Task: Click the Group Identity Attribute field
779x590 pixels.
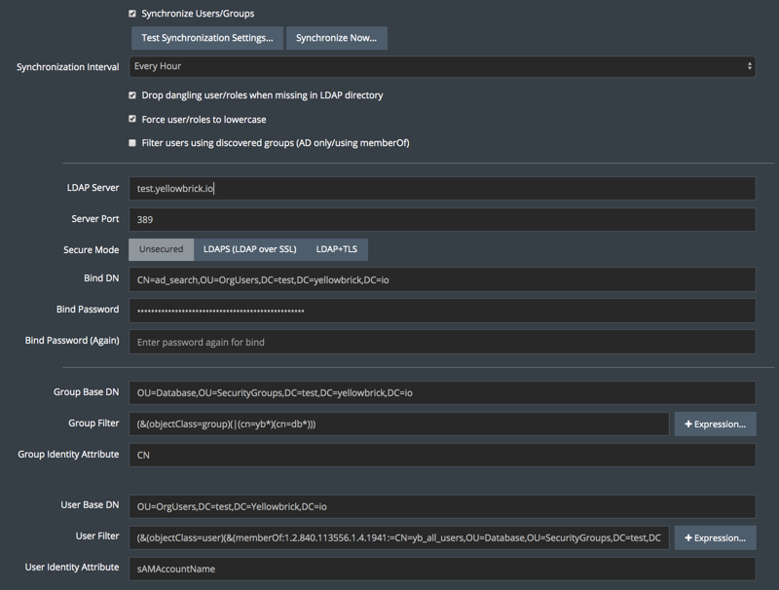Action: (442, 455)
